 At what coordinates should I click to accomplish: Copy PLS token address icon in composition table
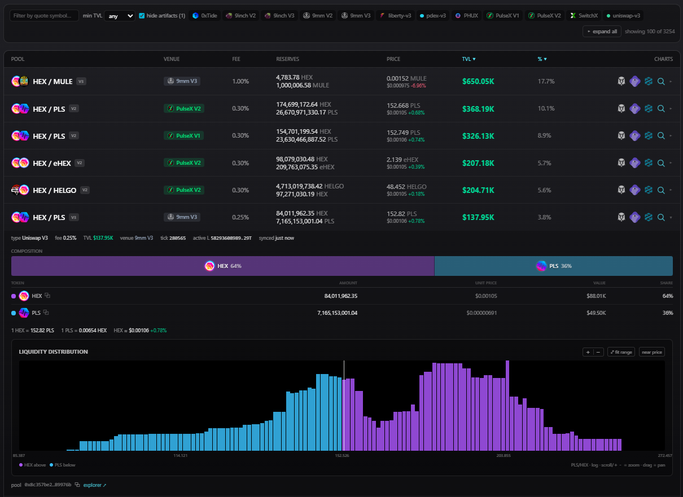[46, 313]
